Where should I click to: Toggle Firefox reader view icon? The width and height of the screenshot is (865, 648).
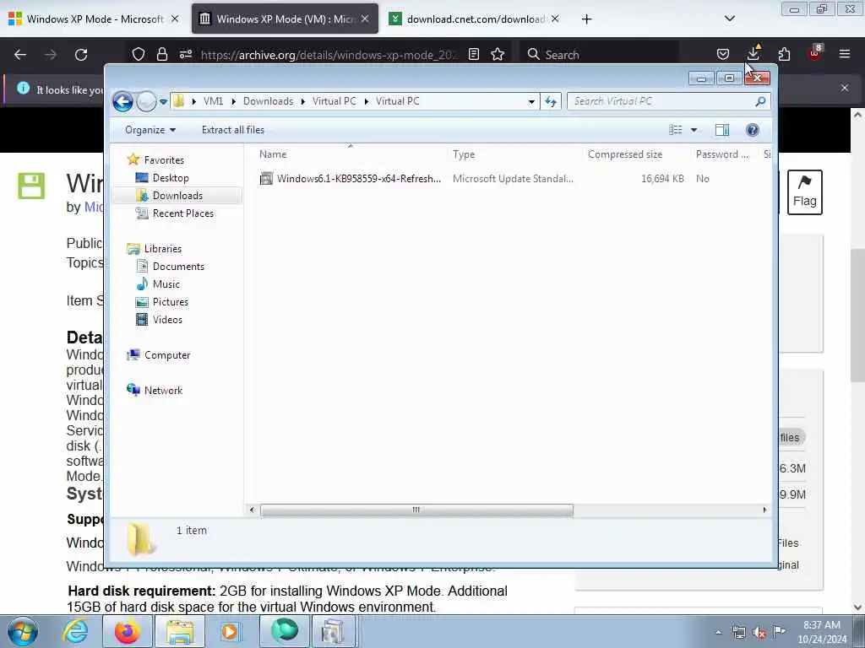click(x=473, y=55)
